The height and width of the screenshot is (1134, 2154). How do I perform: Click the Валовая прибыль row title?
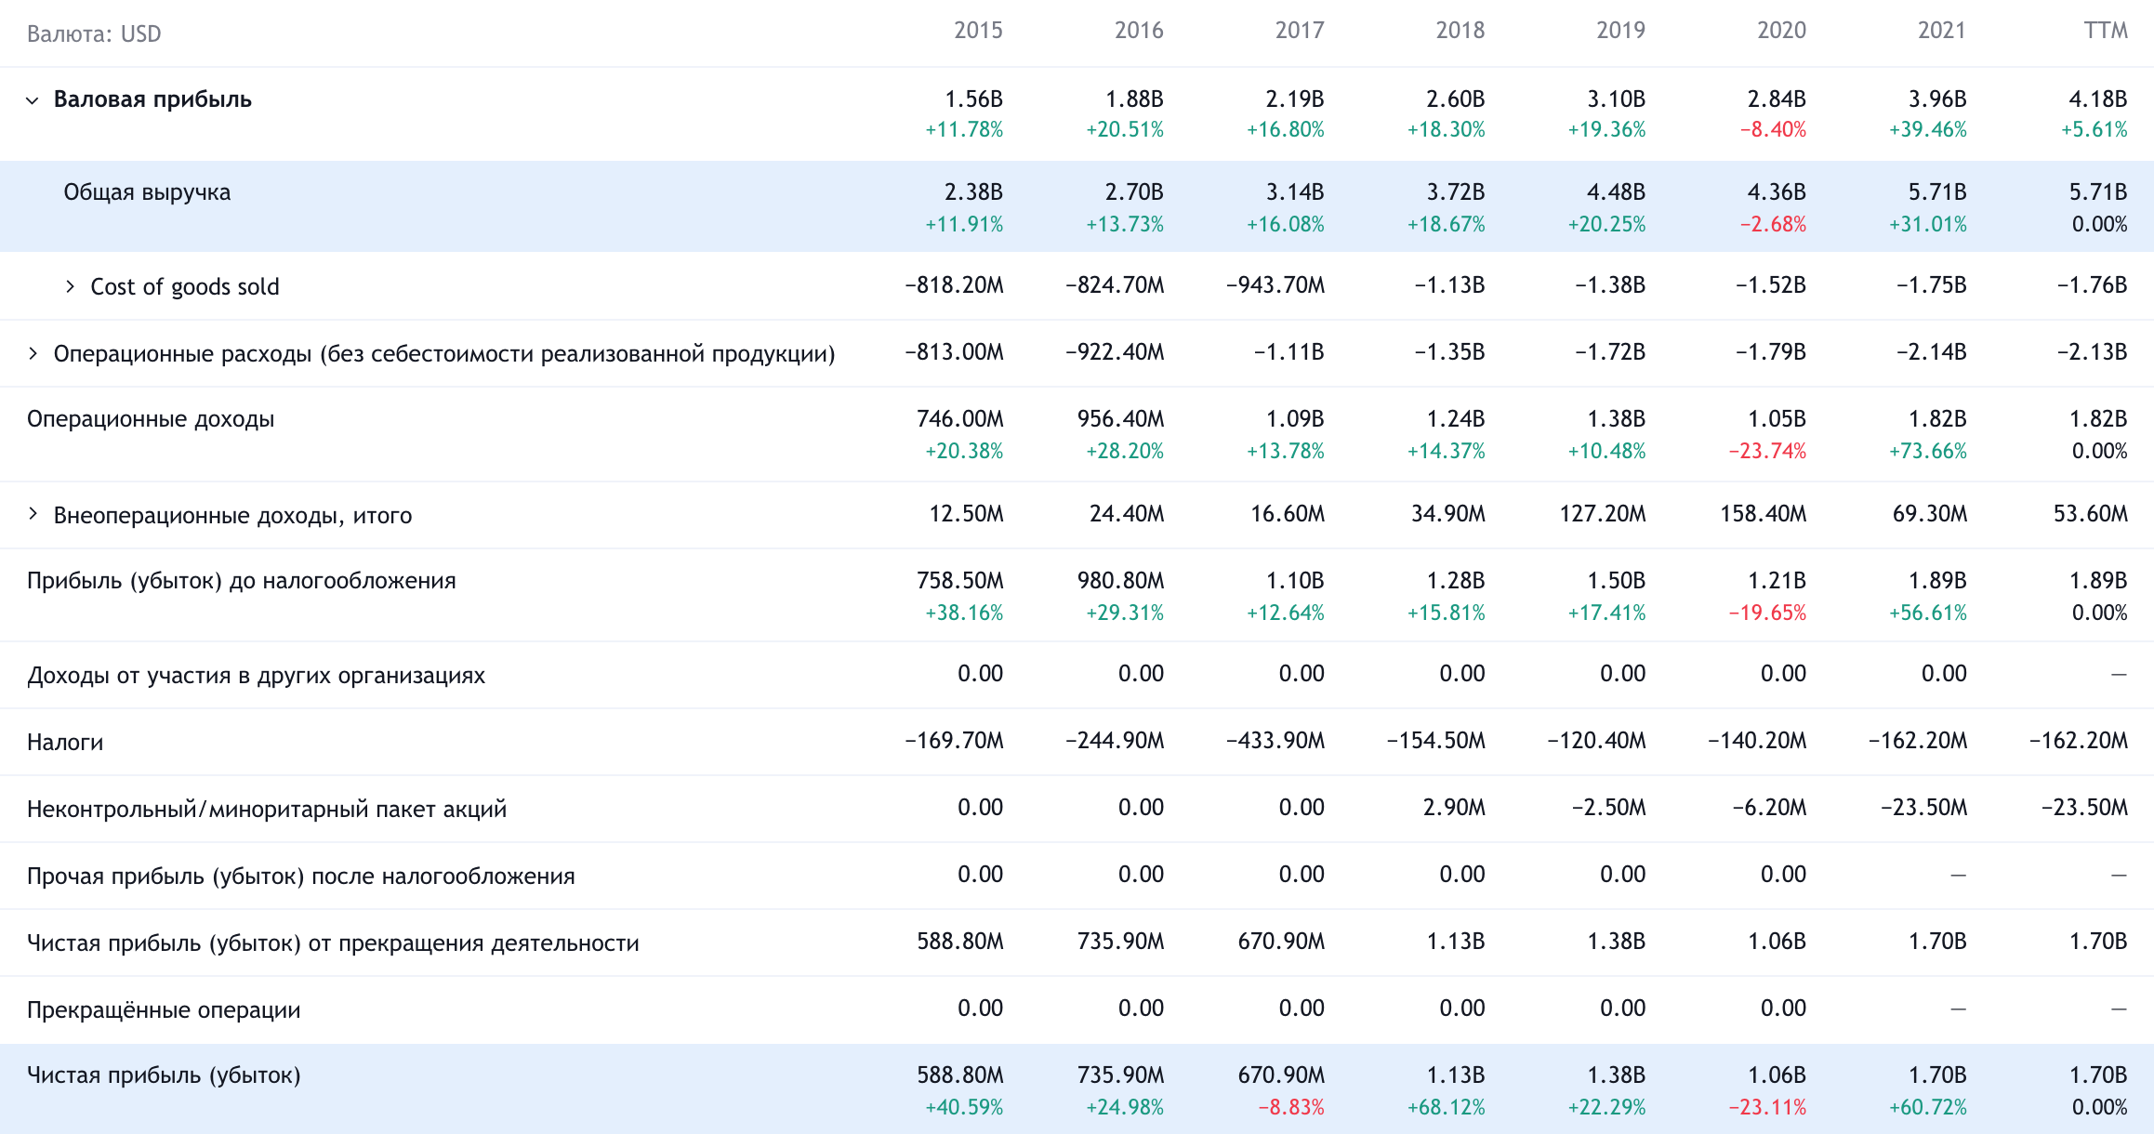152,99
